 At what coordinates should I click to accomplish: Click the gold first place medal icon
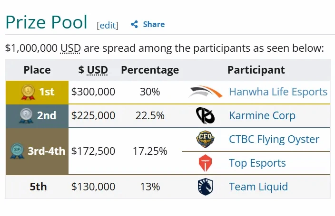28,92
